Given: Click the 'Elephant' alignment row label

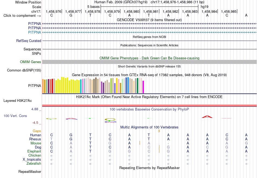Looking at the screenshot, I should pyautogui.click(x=34, y=151).
